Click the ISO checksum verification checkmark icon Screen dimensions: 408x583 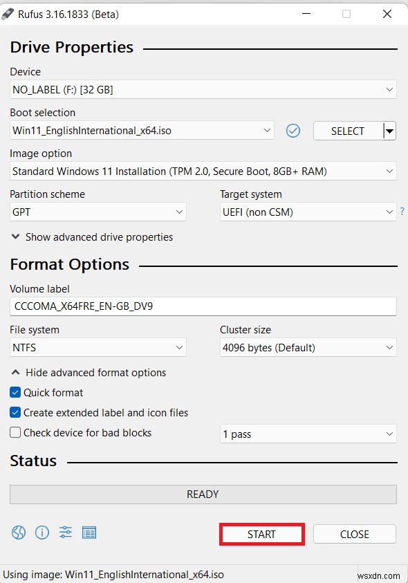(x=293, y=131)
